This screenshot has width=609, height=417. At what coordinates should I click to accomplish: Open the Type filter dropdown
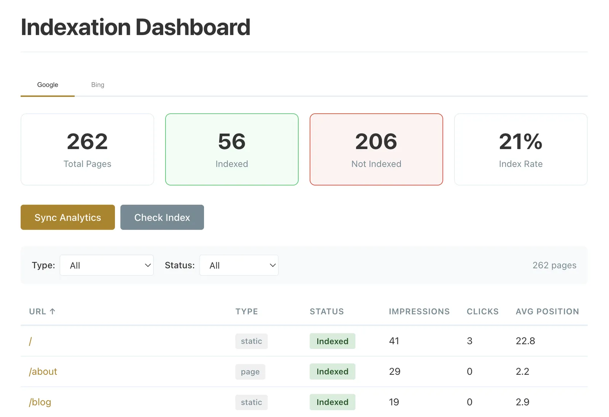click(x=107, y=265)
